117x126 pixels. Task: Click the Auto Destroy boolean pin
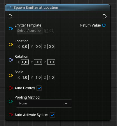[x=11, y=88]
